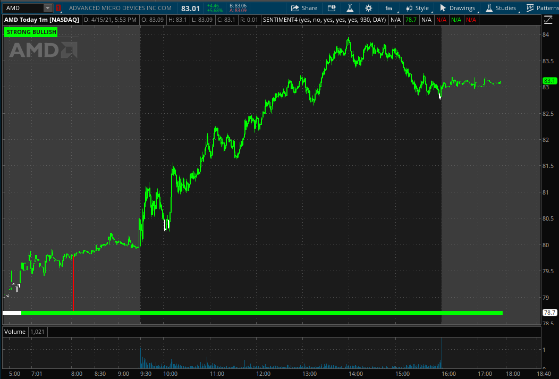This screenshot has height=379, width=559.
Task: Click the L: 83.09 low value
Action: click(202, 20)
